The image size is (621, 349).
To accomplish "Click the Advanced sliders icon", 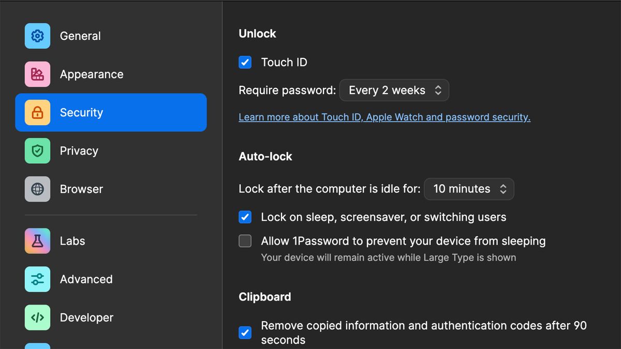I will click(37, 279).
